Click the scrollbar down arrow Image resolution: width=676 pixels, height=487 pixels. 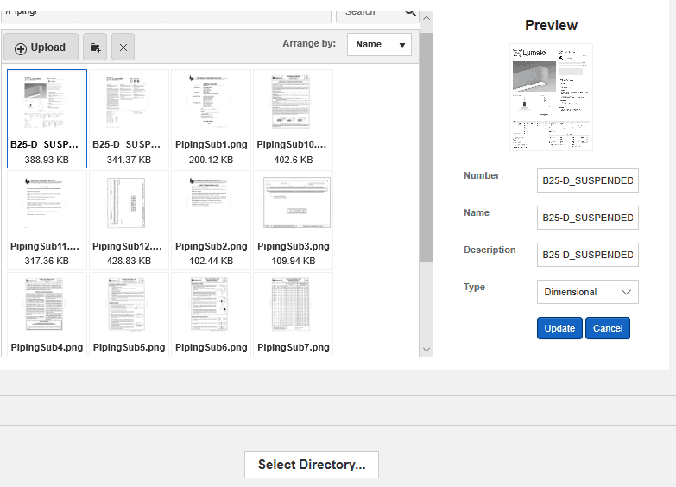pyautogui.click(x=426, y=350)
